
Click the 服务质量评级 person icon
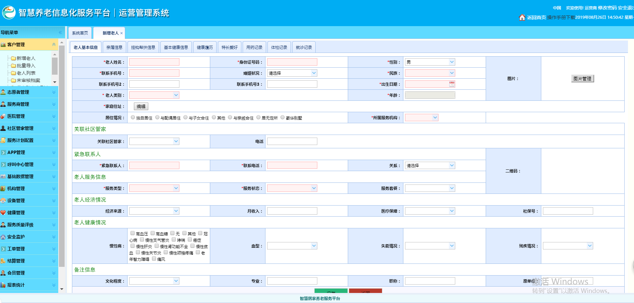click(x=3, y=225)
